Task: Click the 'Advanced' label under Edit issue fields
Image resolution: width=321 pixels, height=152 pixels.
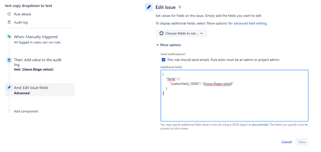Action: (x=22, y=93)
